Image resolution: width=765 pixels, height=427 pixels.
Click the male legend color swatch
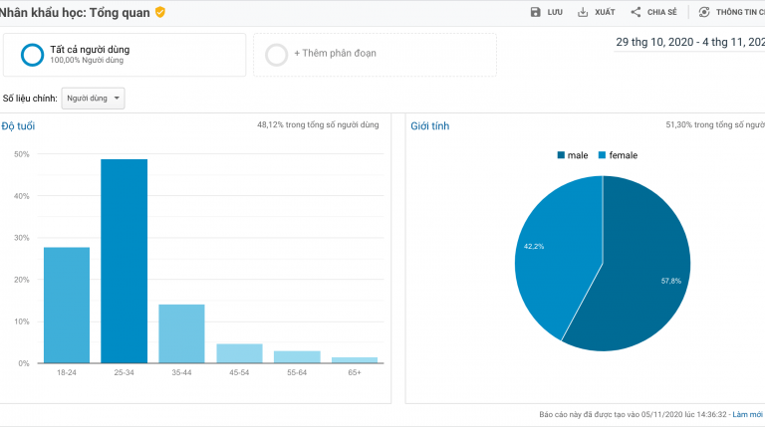click(561, 155)
